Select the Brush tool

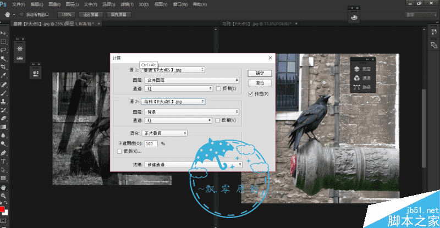pyautogui.click(x=3, y=93)
